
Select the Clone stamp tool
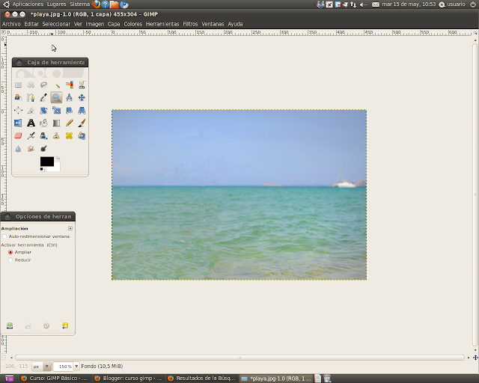tap(57, 135)
